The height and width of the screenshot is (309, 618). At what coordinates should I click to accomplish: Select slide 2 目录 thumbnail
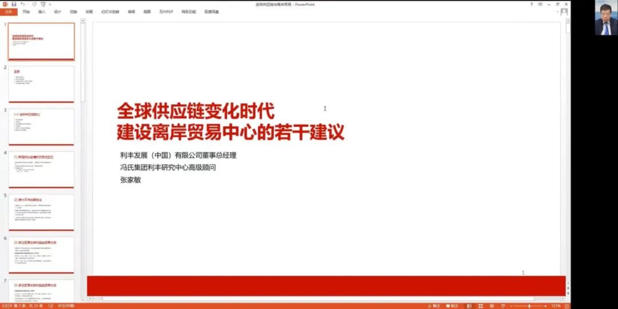pyautogui.click(x=41, y=84)
